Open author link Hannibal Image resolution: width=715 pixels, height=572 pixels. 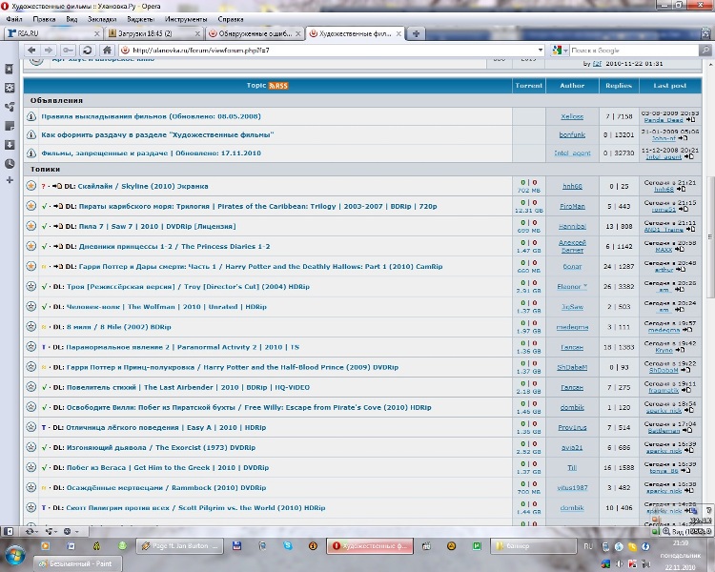[572, 226]
